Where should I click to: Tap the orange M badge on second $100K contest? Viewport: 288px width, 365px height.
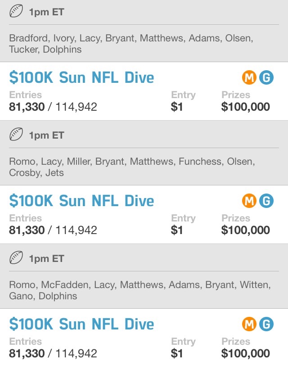(x=249, y=201)
